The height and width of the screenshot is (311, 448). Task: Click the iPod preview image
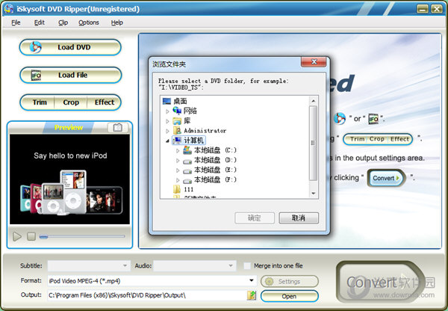click(x=69, y=179)
